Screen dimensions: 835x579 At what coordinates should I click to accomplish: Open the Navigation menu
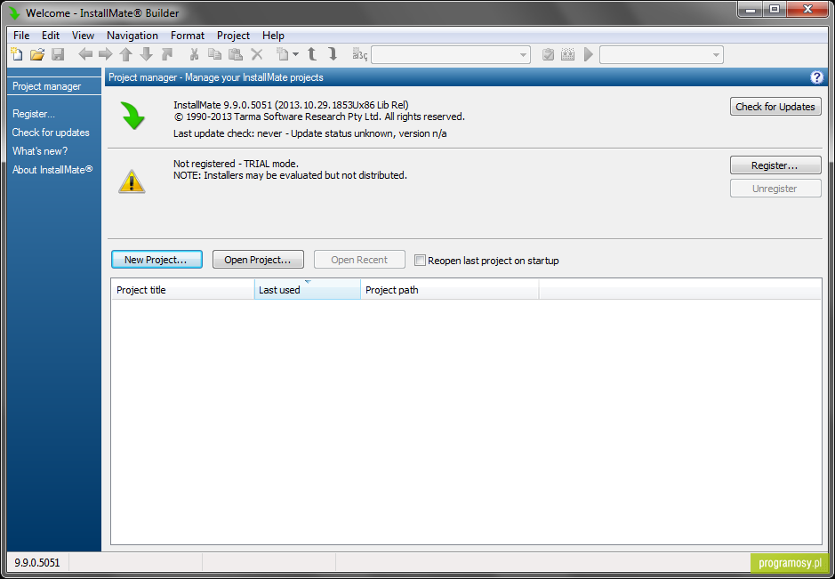pos(132,36)
